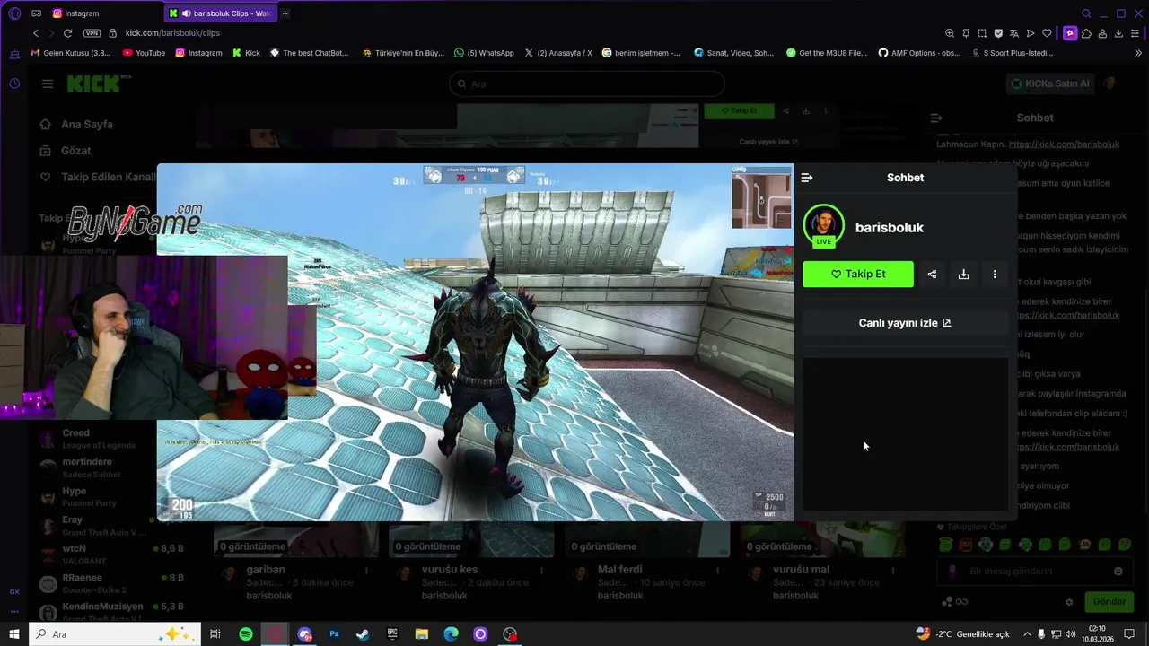Image resolution: width=1149 pixels, height=646 pixels.
Task: Open the highlighted purple extension icon
Action: [x=1070, y=33]
